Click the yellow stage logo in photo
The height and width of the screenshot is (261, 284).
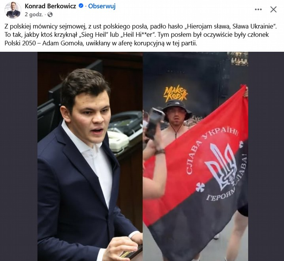175,94
